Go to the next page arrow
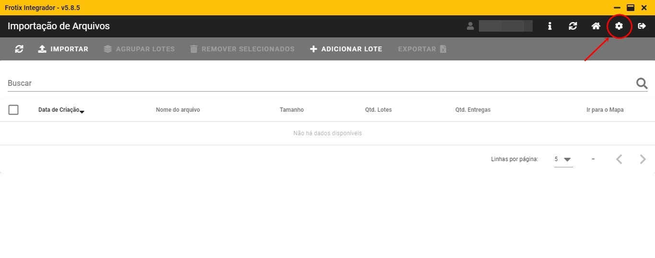Viewport: 655px width, 258px height. tap(643, 159)
